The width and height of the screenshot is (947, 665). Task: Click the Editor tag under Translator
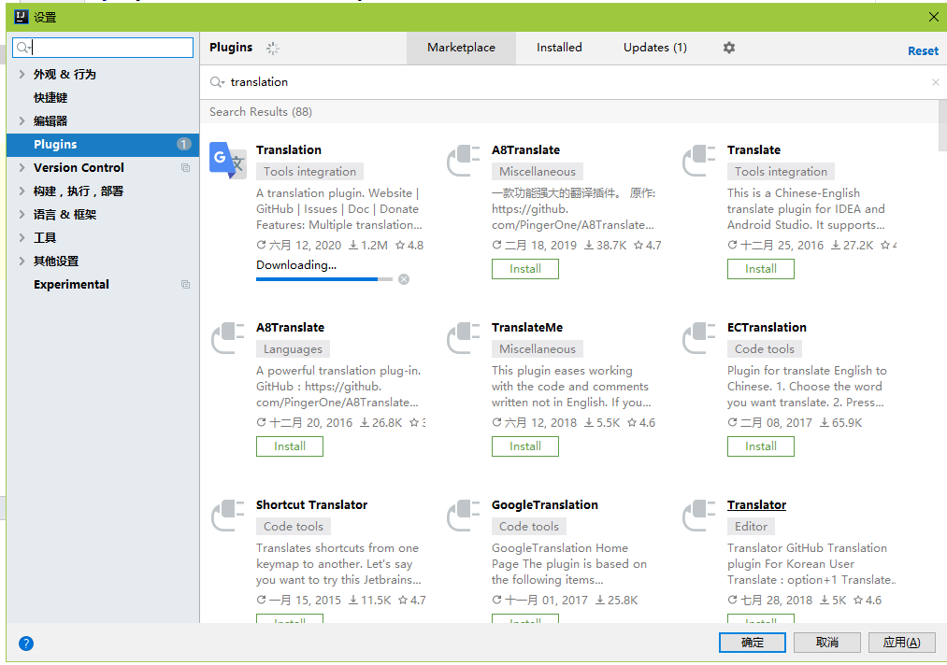coord(751,526)
